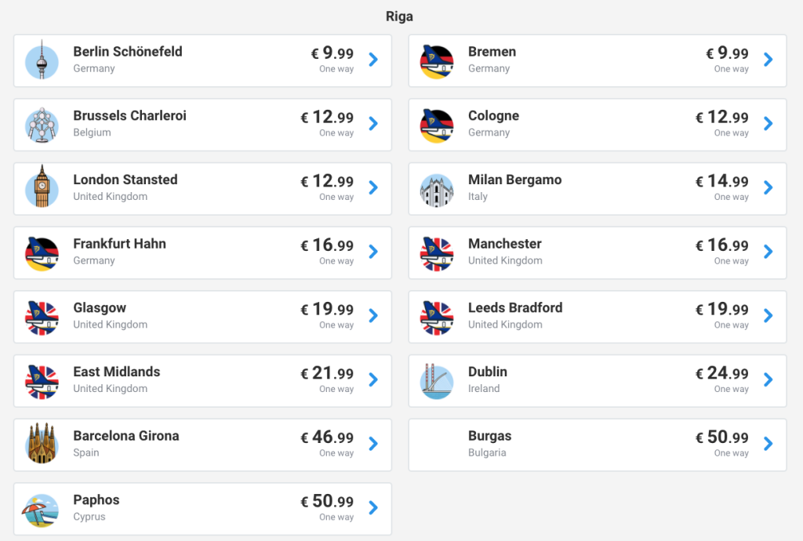Open the Cologne fare arrow

(768, 124)
